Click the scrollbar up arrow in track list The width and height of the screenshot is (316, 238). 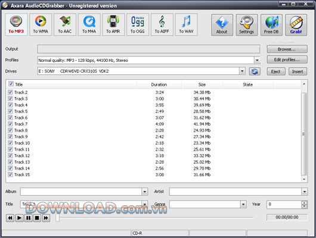coord(304,84)
